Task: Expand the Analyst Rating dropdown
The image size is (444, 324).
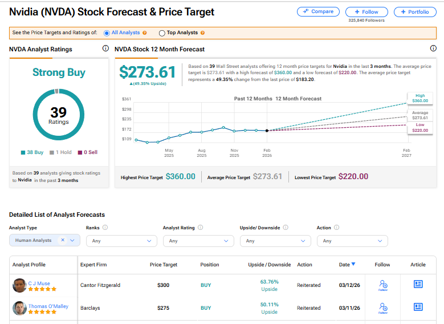Action: coord(198,241)
